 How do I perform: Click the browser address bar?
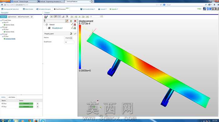[79, 5]
